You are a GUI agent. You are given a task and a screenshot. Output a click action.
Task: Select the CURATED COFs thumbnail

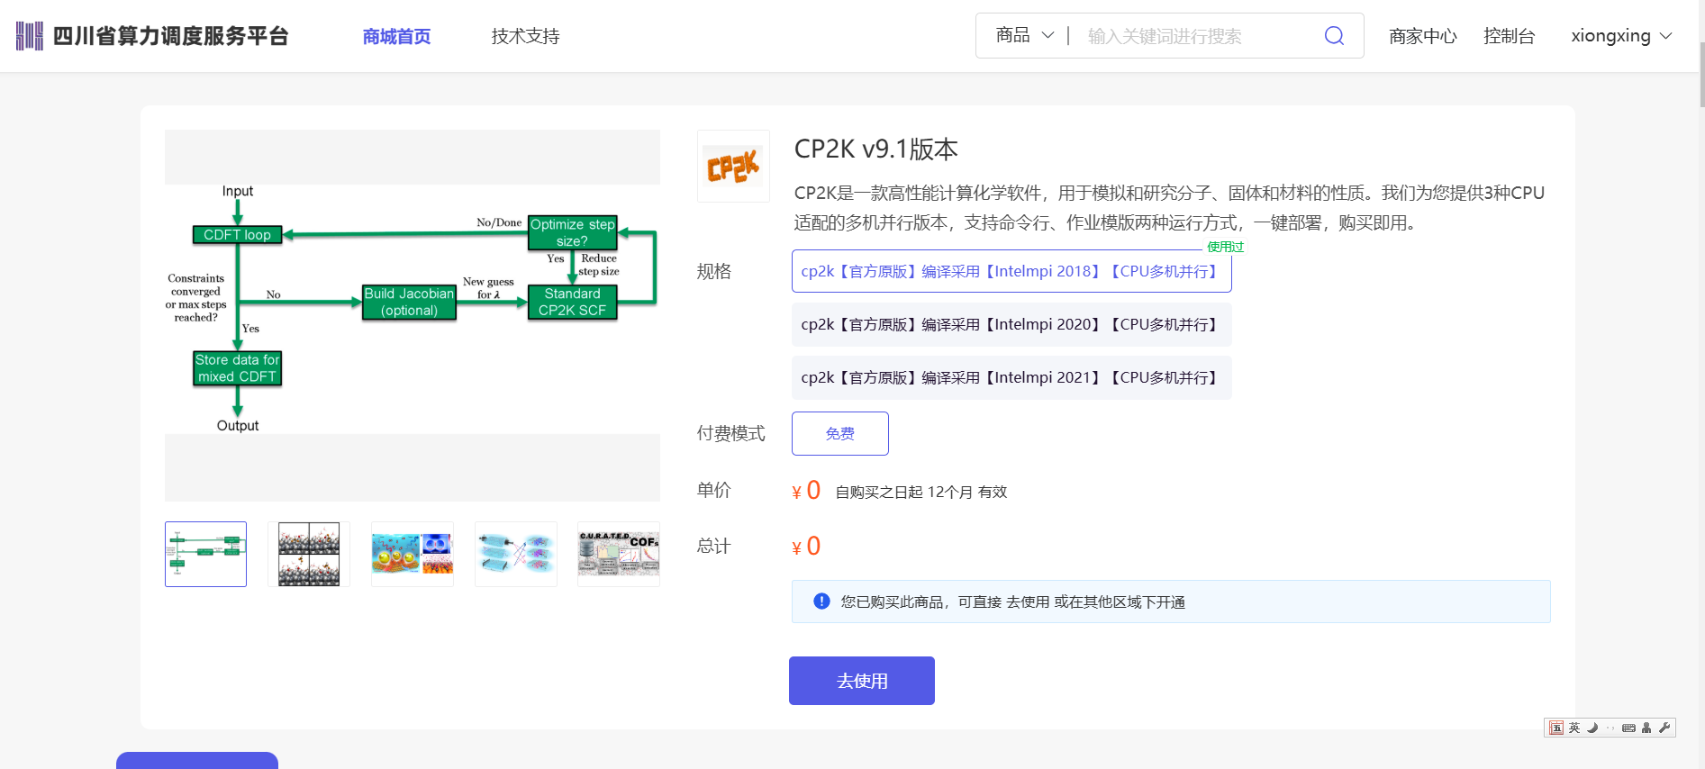tap(619, 554)
